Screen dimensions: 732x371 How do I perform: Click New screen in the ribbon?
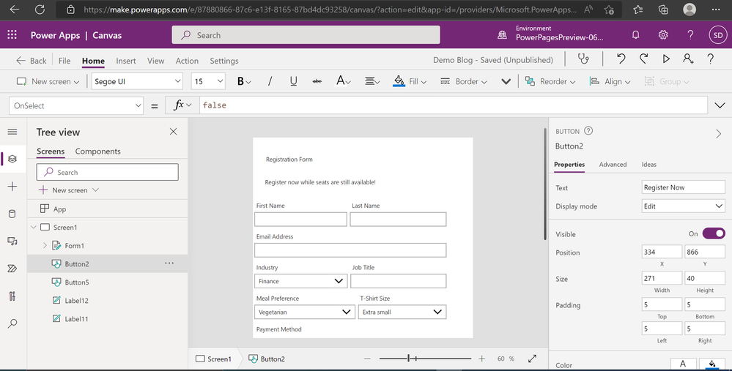[x=48, y=81]
